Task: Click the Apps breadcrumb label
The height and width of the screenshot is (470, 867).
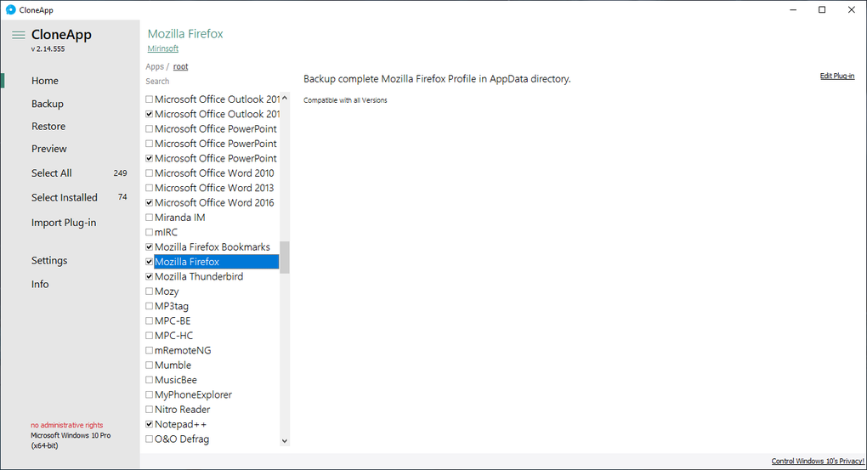Action: pos(155,67)
